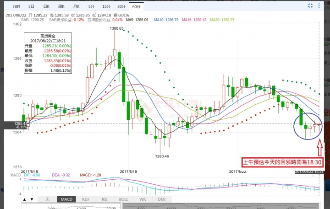The image size is (330, 209).
Task: Click the up triangle indicator arrow
Action: coord(24,199)
